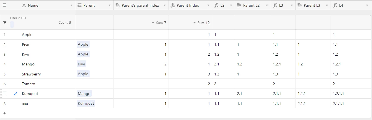Open the Parent Index column dropdown arrow

point(208,6)
